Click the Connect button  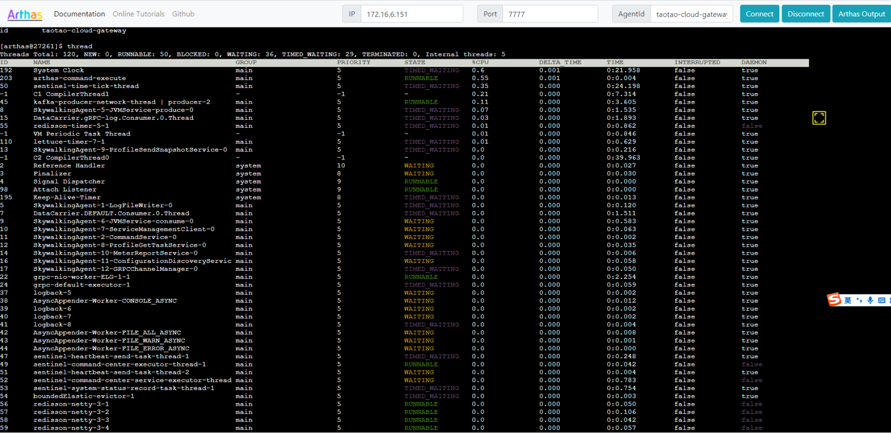pos(759,14)
